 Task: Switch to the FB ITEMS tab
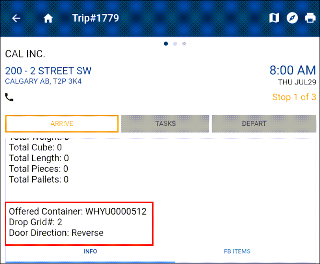click(x=237, y=252)
